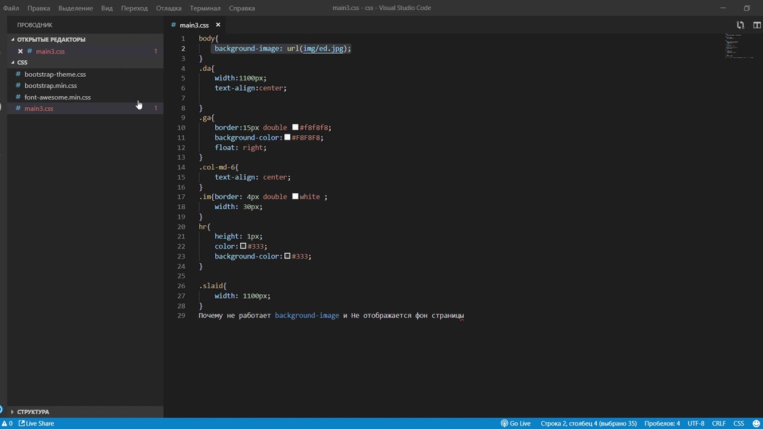Open the Переход menu

coord(134,8)
